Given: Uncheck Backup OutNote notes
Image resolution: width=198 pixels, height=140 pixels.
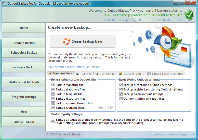Looking at the screenshot, I should pos(53,108).
